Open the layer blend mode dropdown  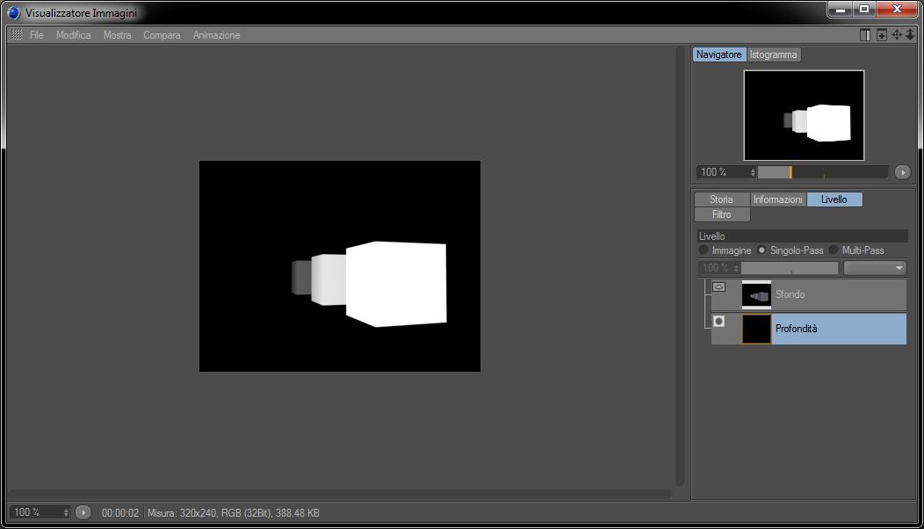point(875,268)
